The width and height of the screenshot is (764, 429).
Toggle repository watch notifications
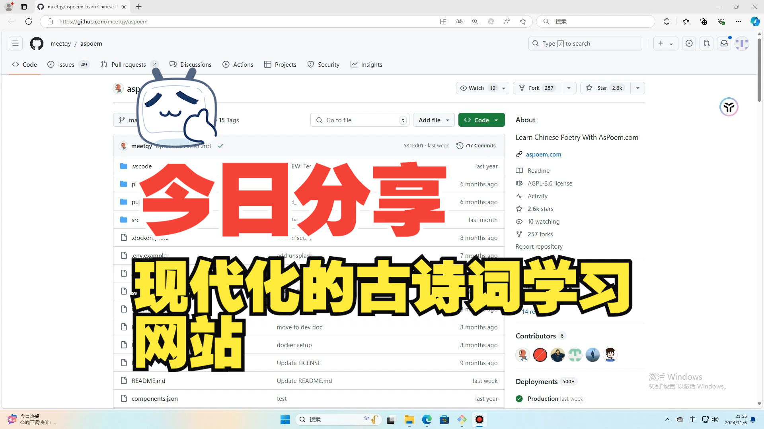(x=476, y=88)
